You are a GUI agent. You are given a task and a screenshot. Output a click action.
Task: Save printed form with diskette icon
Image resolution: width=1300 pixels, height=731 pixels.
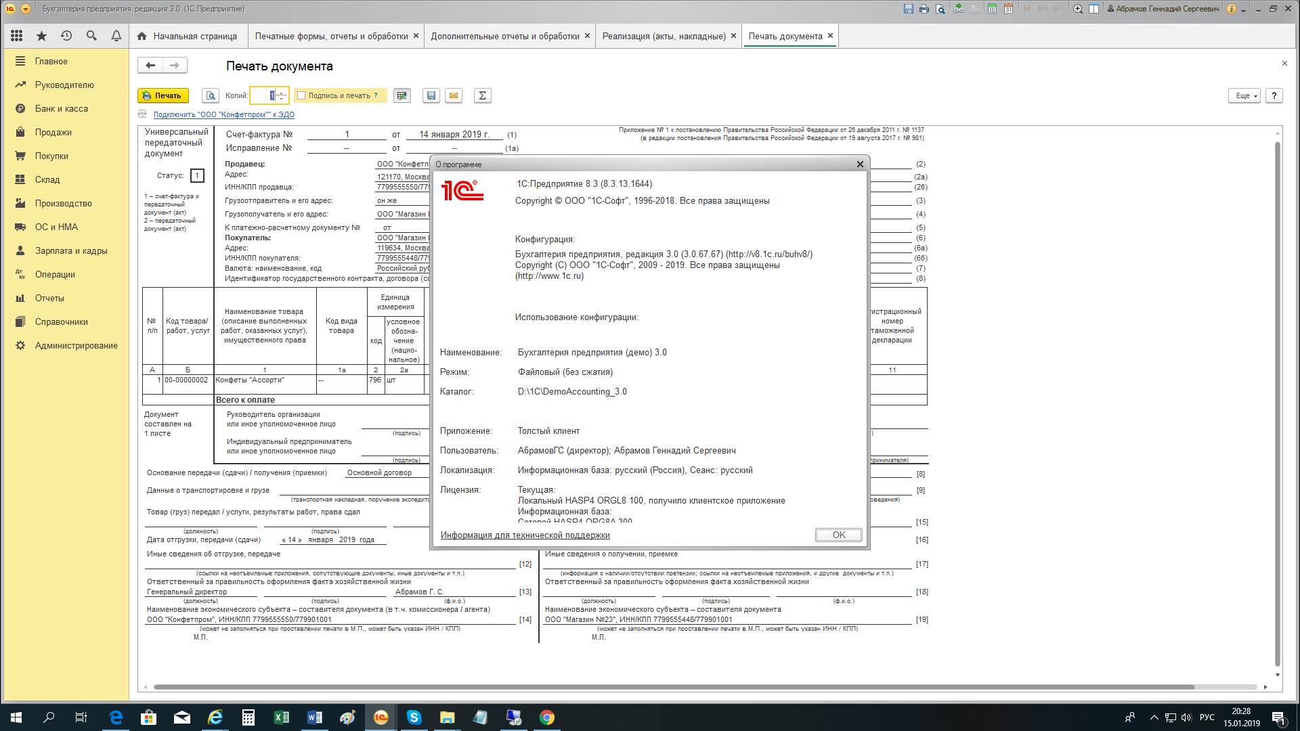[431, 95]
